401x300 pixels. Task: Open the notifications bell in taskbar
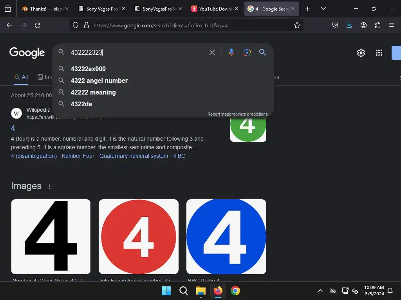(390, 291)
